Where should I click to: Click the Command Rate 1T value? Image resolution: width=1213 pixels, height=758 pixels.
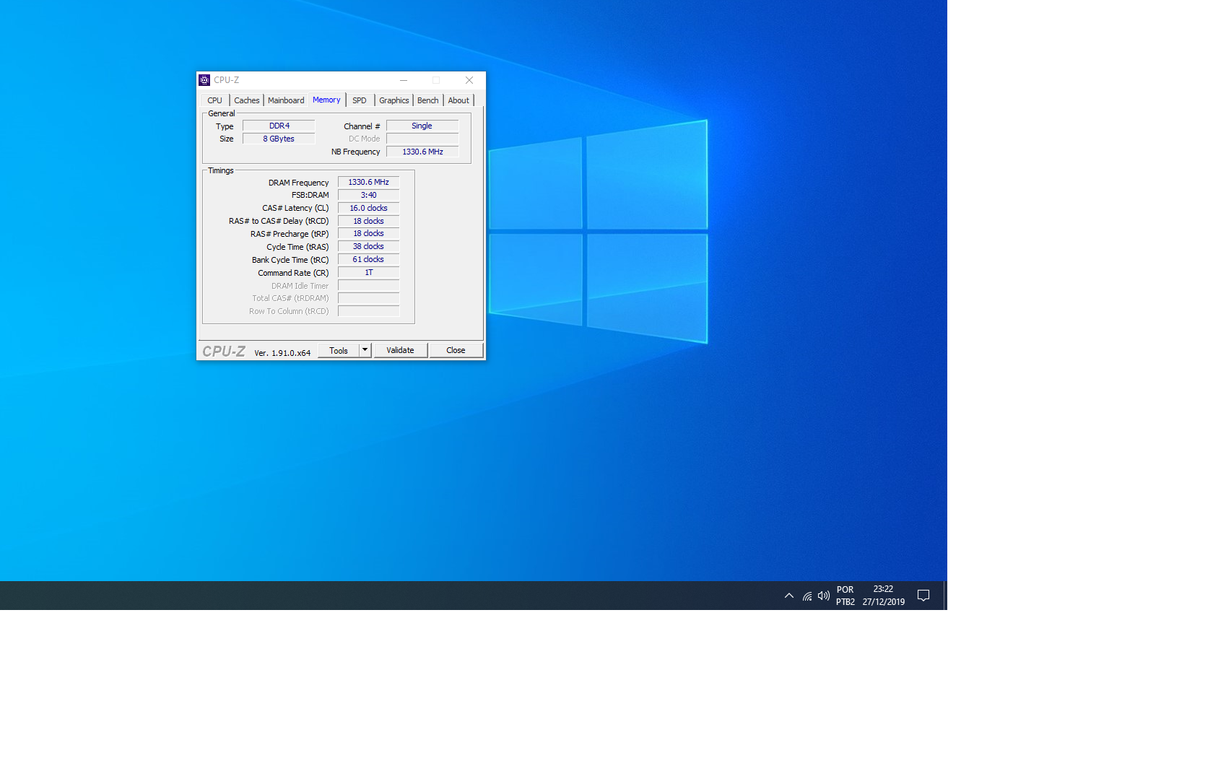(369, 272)
